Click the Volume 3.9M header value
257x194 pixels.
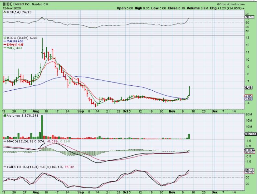tap(197, 8)
